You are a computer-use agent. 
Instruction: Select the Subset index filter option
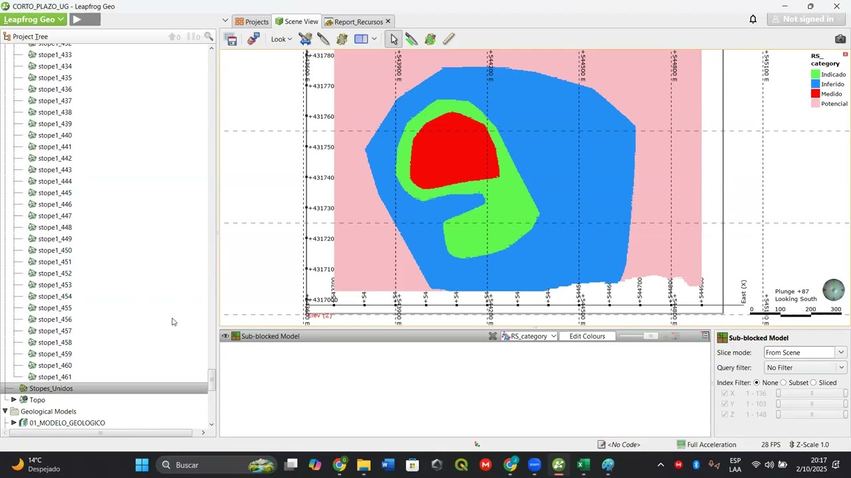(x=783, y=382)
